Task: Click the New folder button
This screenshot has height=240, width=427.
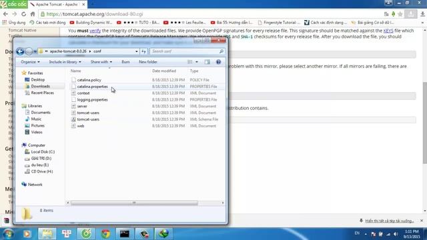Action: pyautogui.click(x=148, y=62)
